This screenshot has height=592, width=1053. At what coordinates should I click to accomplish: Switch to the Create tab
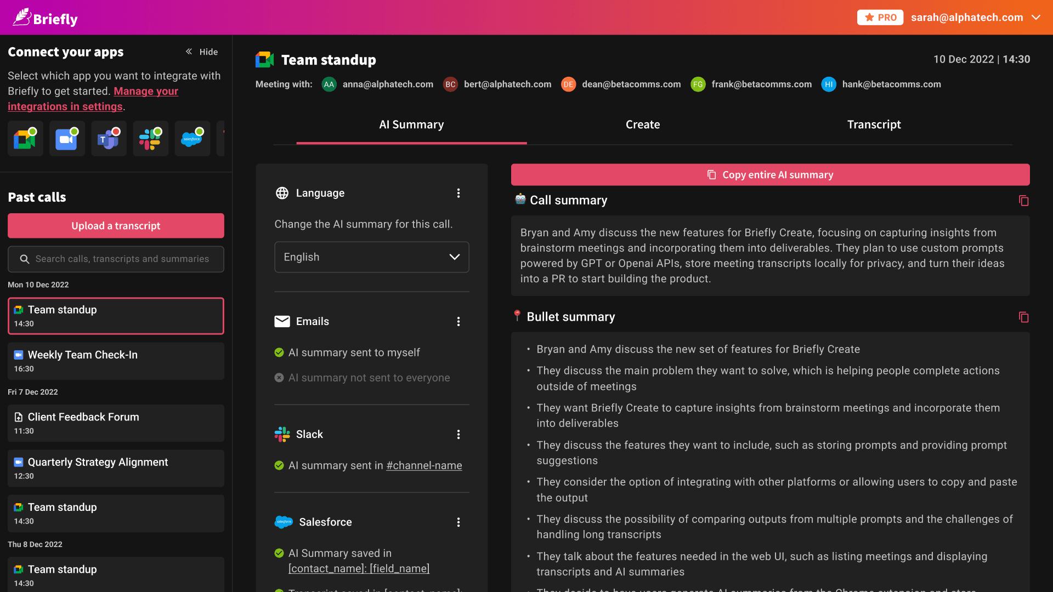tap(643, 124)
